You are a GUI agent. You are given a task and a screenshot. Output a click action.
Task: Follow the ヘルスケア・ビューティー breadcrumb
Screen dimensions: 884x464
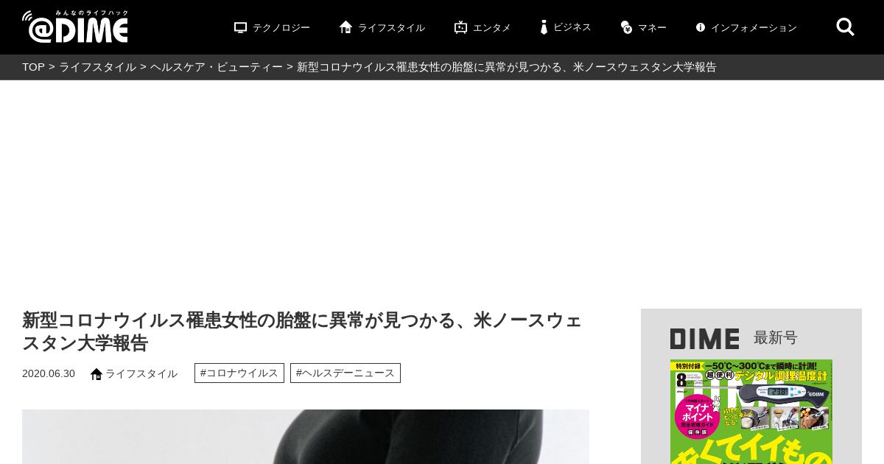coord(217,67)
